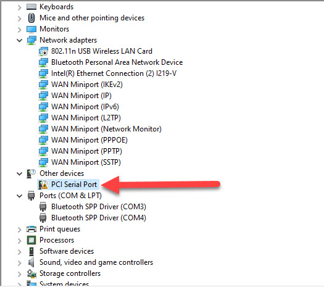The width and height of the screenshot is (324, 287).
Task: Collapse the Network adapters category
Action: pyautogui.click(x=19, y=40)
